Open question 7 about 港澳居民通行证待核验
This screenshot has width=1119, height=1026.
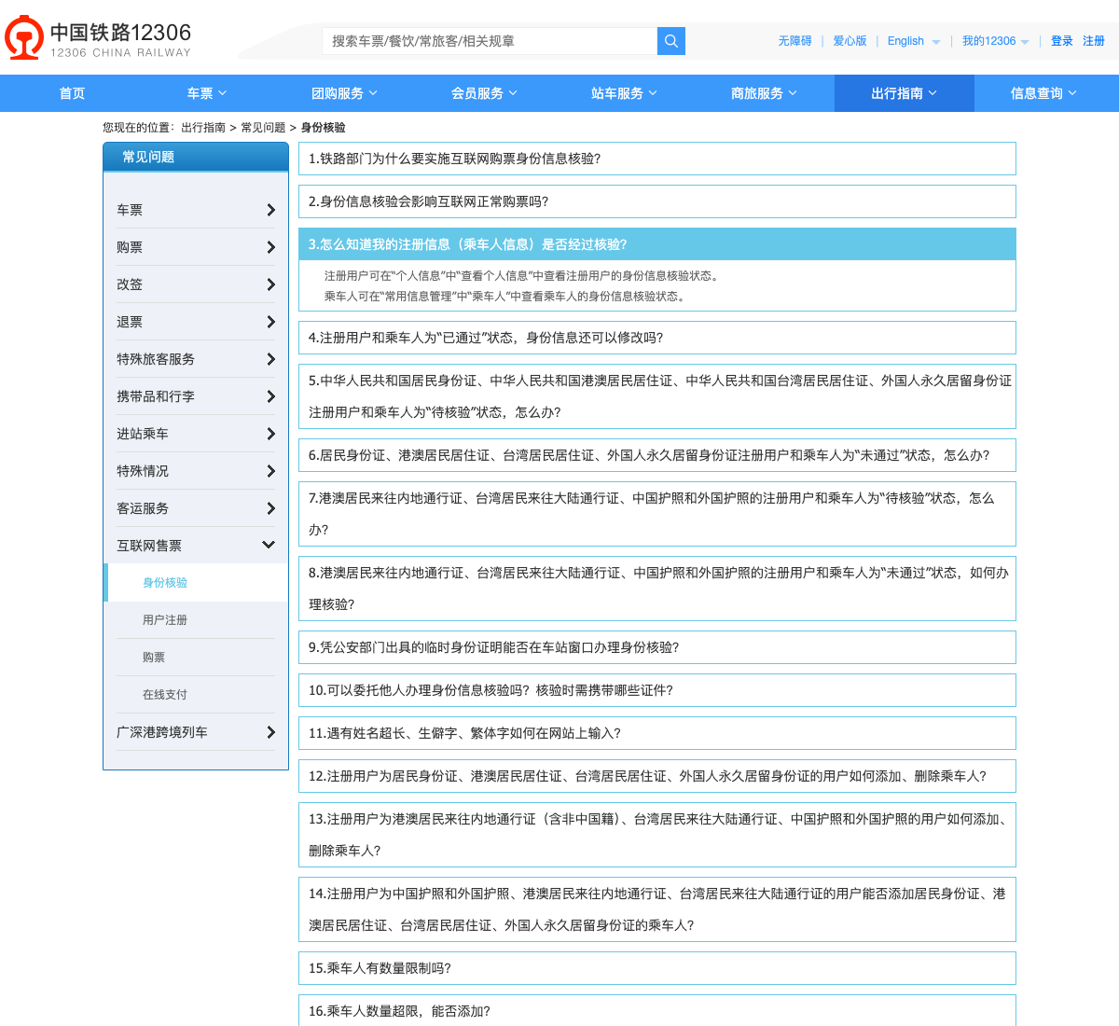coord(656,514)
